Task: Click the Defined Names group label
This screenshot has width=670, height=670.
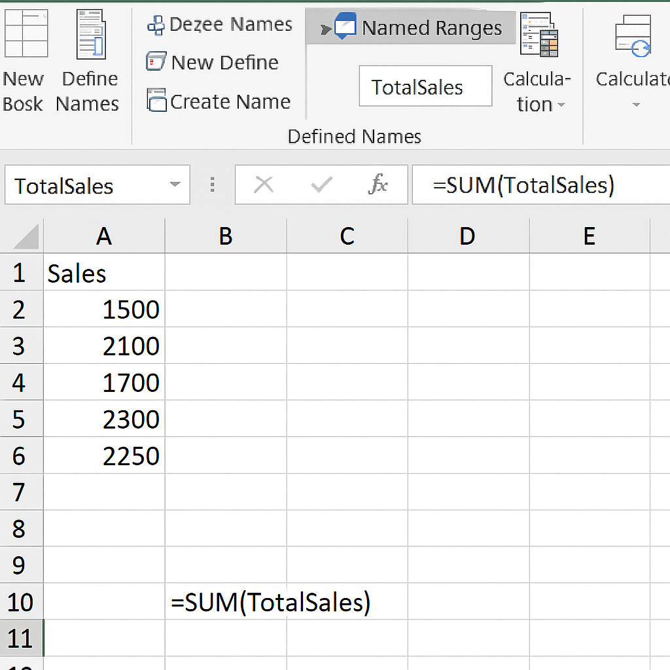Action: [x=355, y=137]
